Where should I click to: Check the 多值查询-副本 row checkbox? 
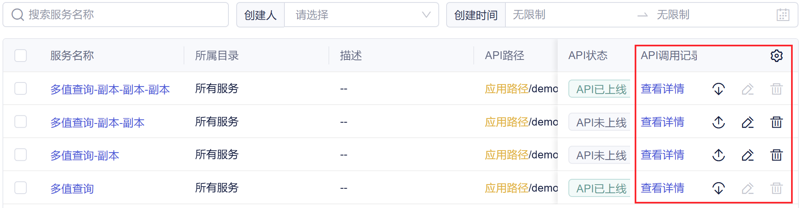(x=21, y=155)
